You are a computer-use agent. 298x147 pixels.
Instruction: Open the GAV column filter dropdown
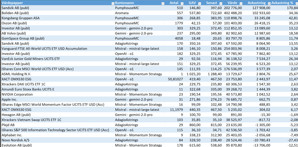coord(200,3)
